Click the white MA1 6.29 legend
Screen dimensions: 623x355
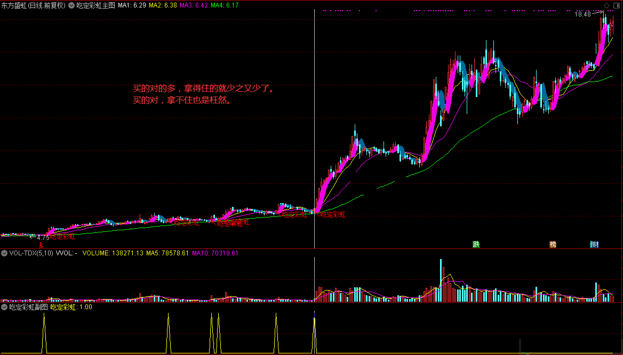click(x=132, y=5)
